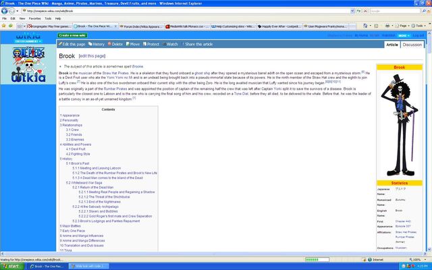Open the Edit menu

click(x=13, y=18)
